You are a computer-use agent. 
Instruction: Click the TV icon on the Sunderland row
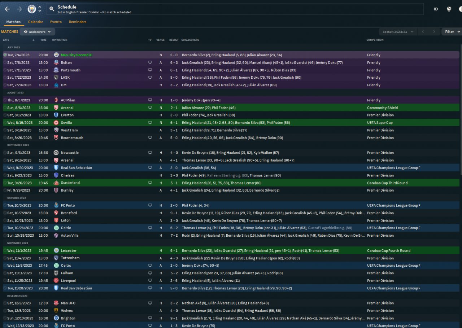150,183
